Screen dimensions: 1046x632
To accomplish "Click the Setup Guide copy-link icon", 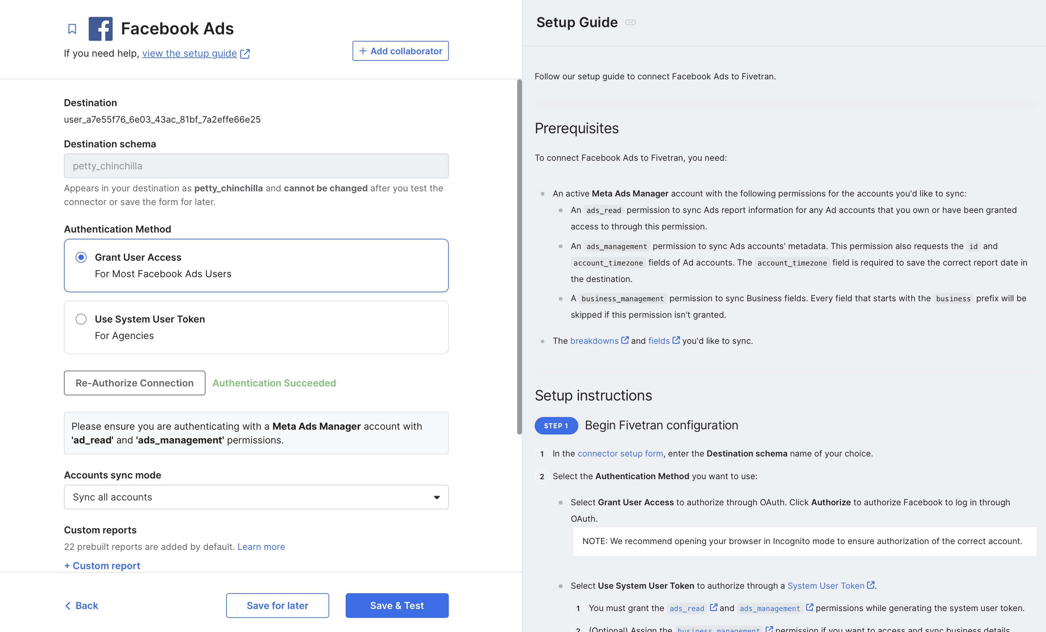I will (x=631, y=22).
